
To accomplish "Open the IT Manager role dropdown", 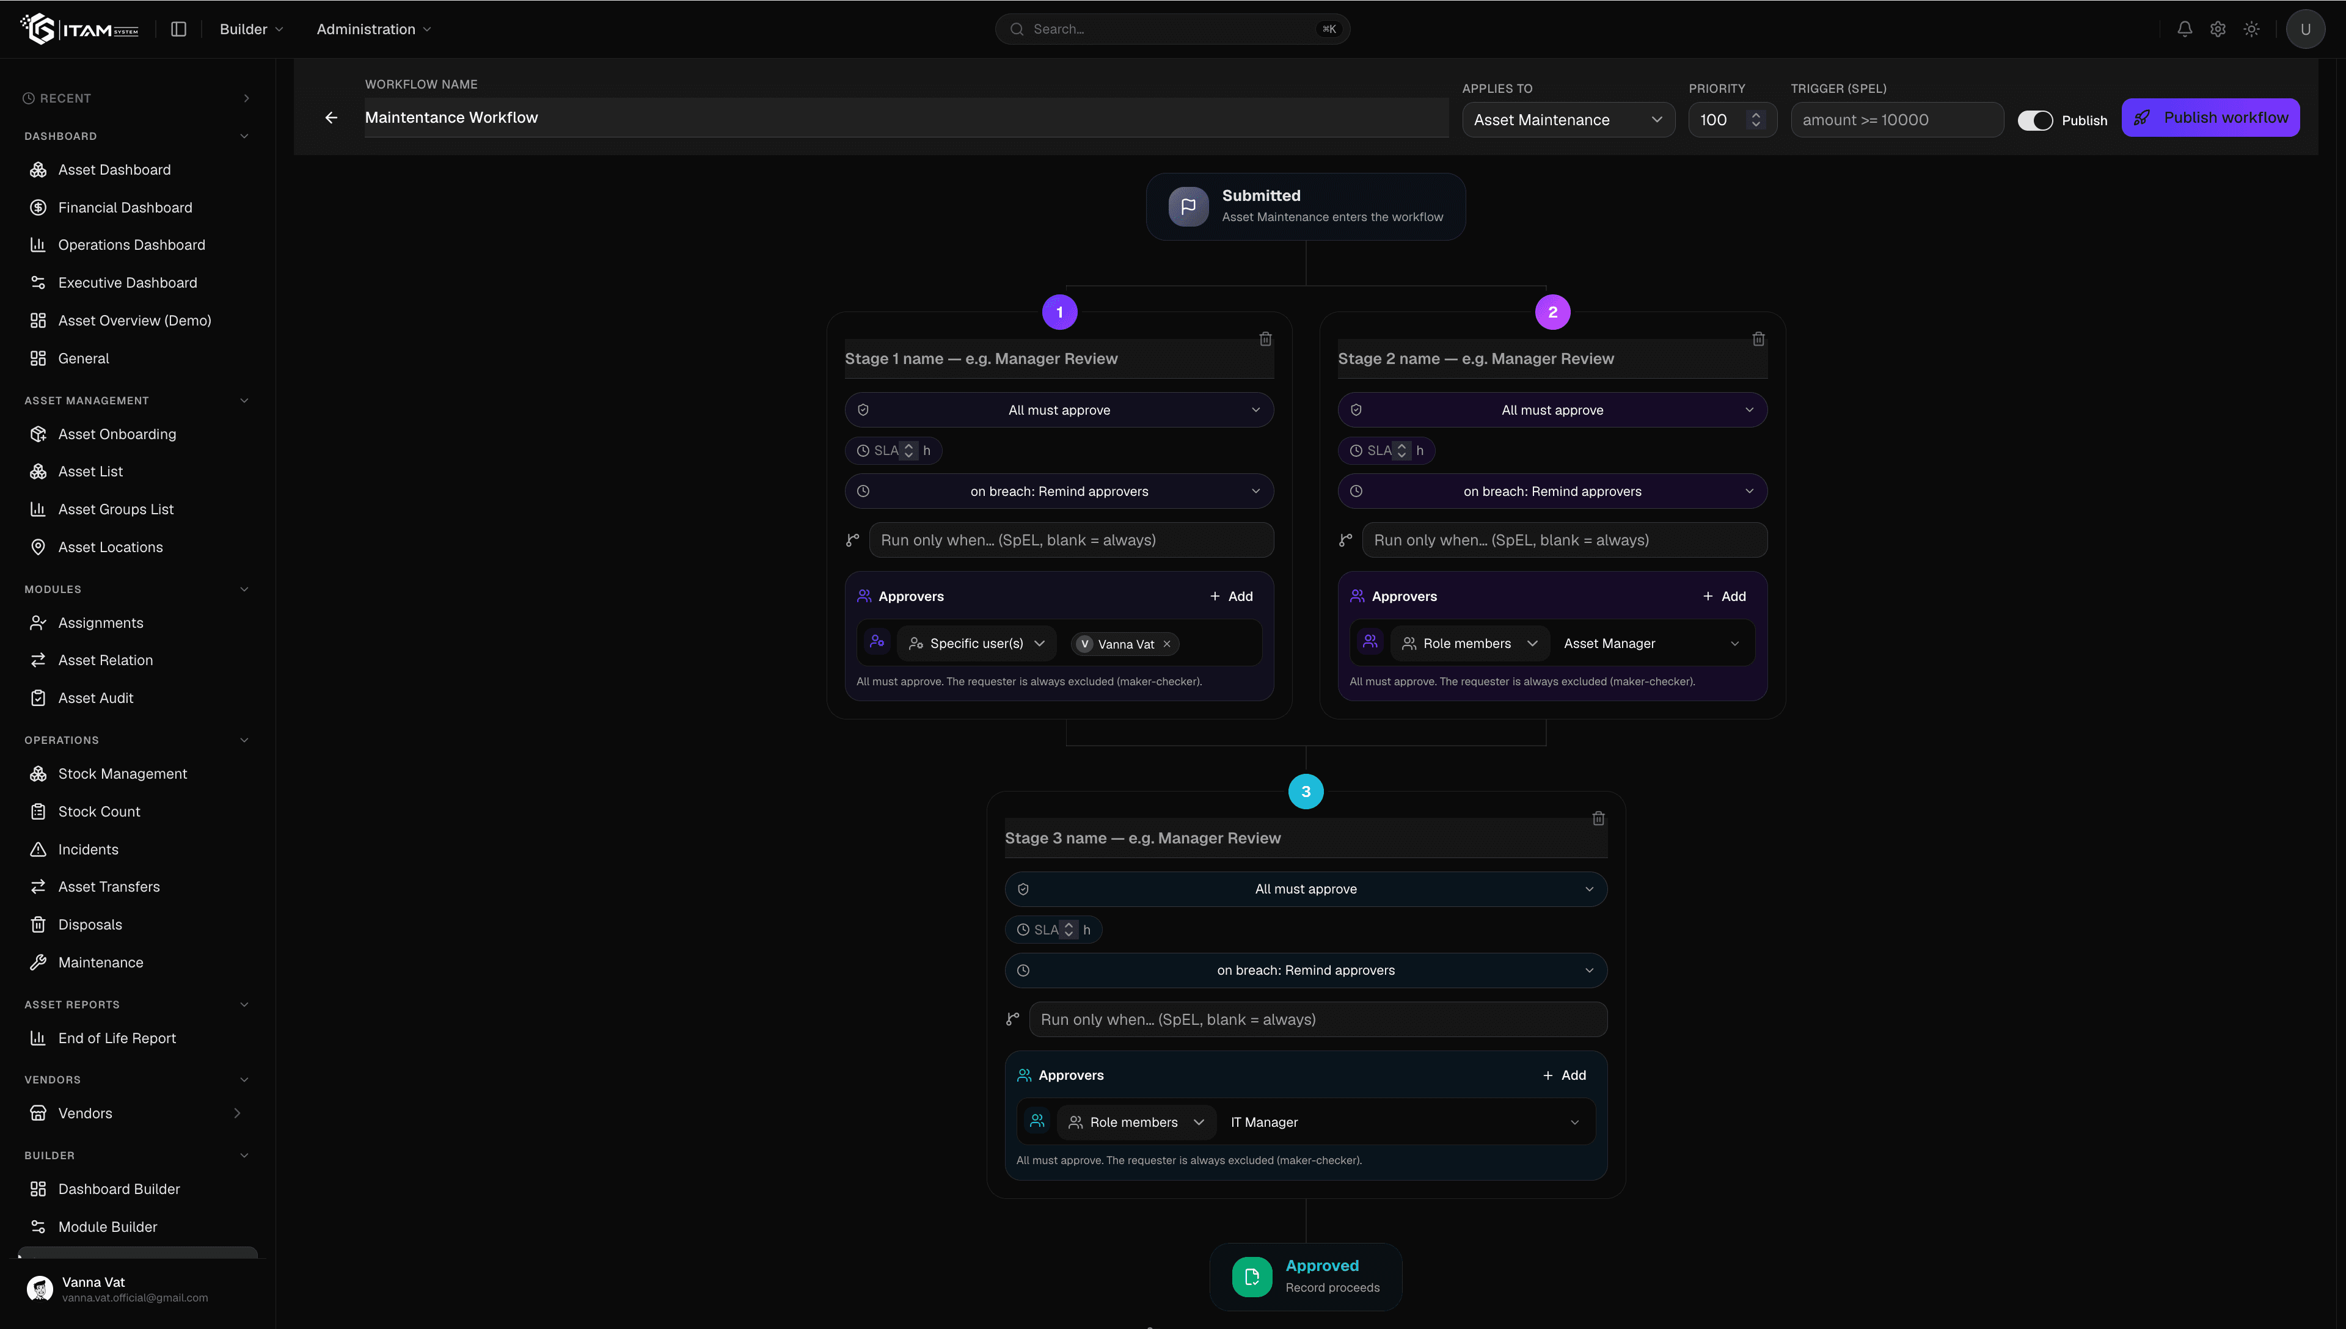I will tap(1404, 1122).
